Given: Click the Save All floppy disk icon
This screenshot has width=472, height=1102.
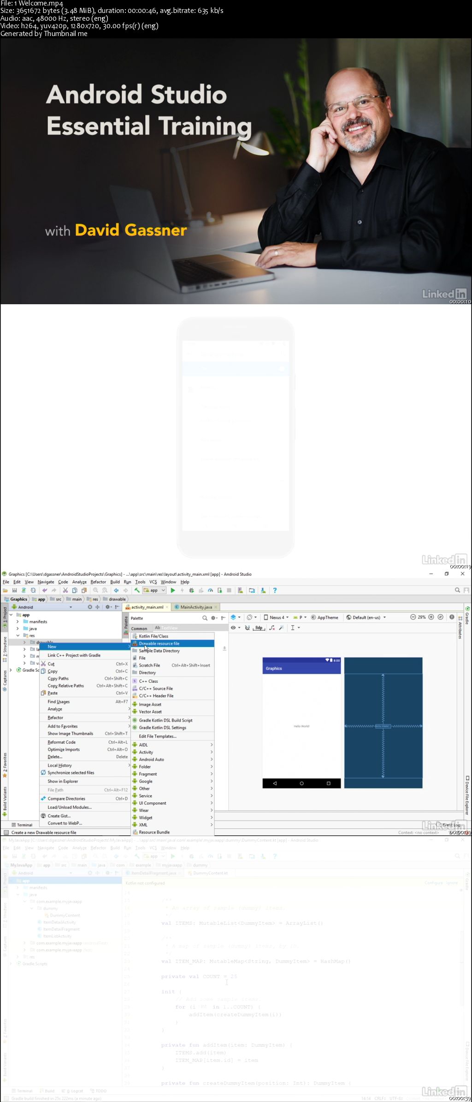Looking at the screenshot, I should [14, 590].
